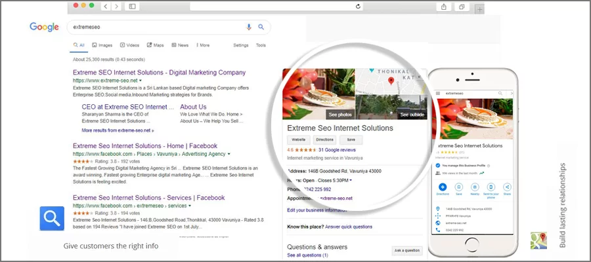Tap Send to your phone icon
Viewport: 591px width, 262px height.
pyautogui.click(x=491, y=187)
